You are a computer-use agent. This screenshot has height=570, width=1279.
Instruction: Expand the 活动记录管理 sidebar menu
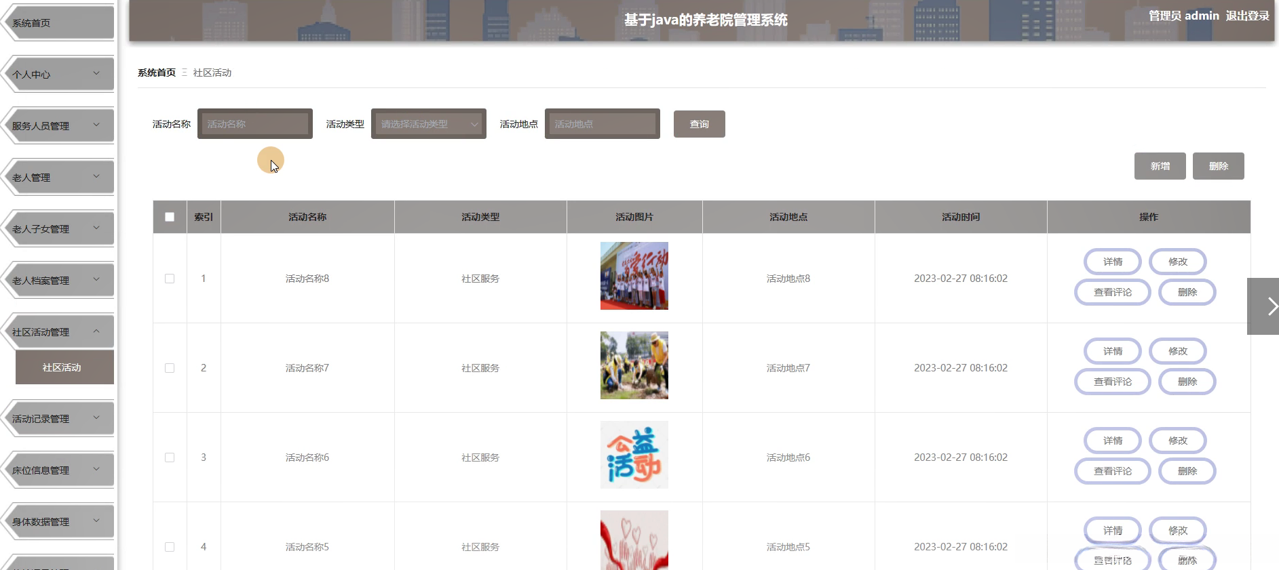[58, 419]
